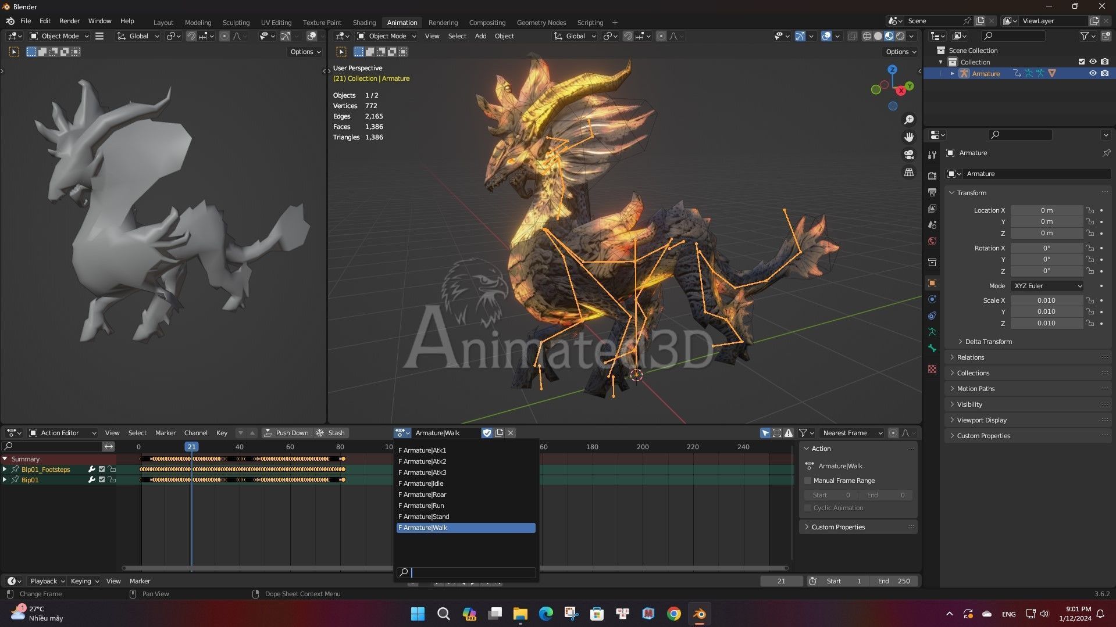This screenshot has height=627, width=1116.
Task: Open the Armature Object Data properties tab
Action: [x=932, y=332]
